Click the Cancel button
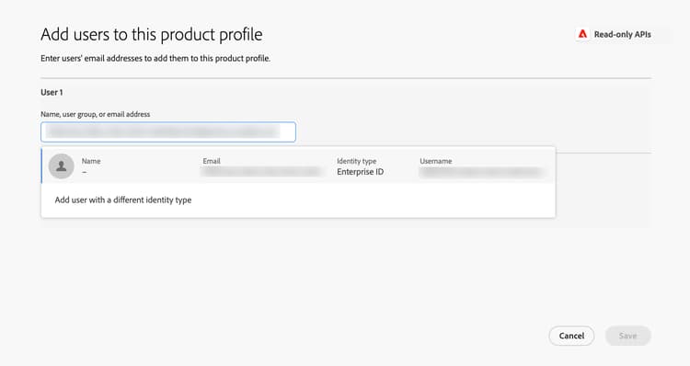The image size is (690, 366). coord(571,336)
